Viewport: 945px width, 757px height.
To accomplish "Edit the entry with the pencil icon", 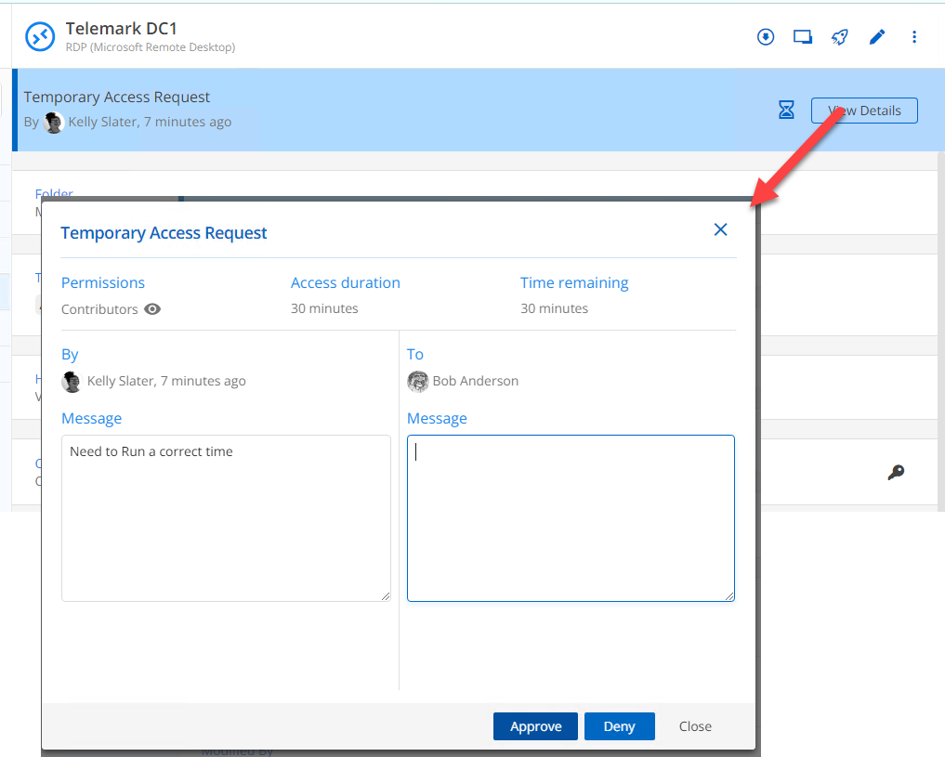I will coord(877,37).
